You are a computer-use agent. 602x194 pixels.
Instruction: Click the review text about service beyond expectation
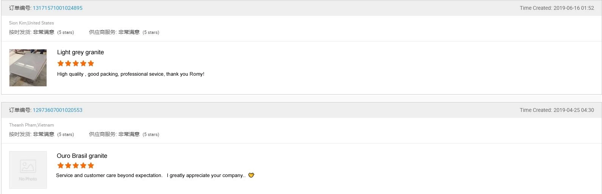click(151, 176)
